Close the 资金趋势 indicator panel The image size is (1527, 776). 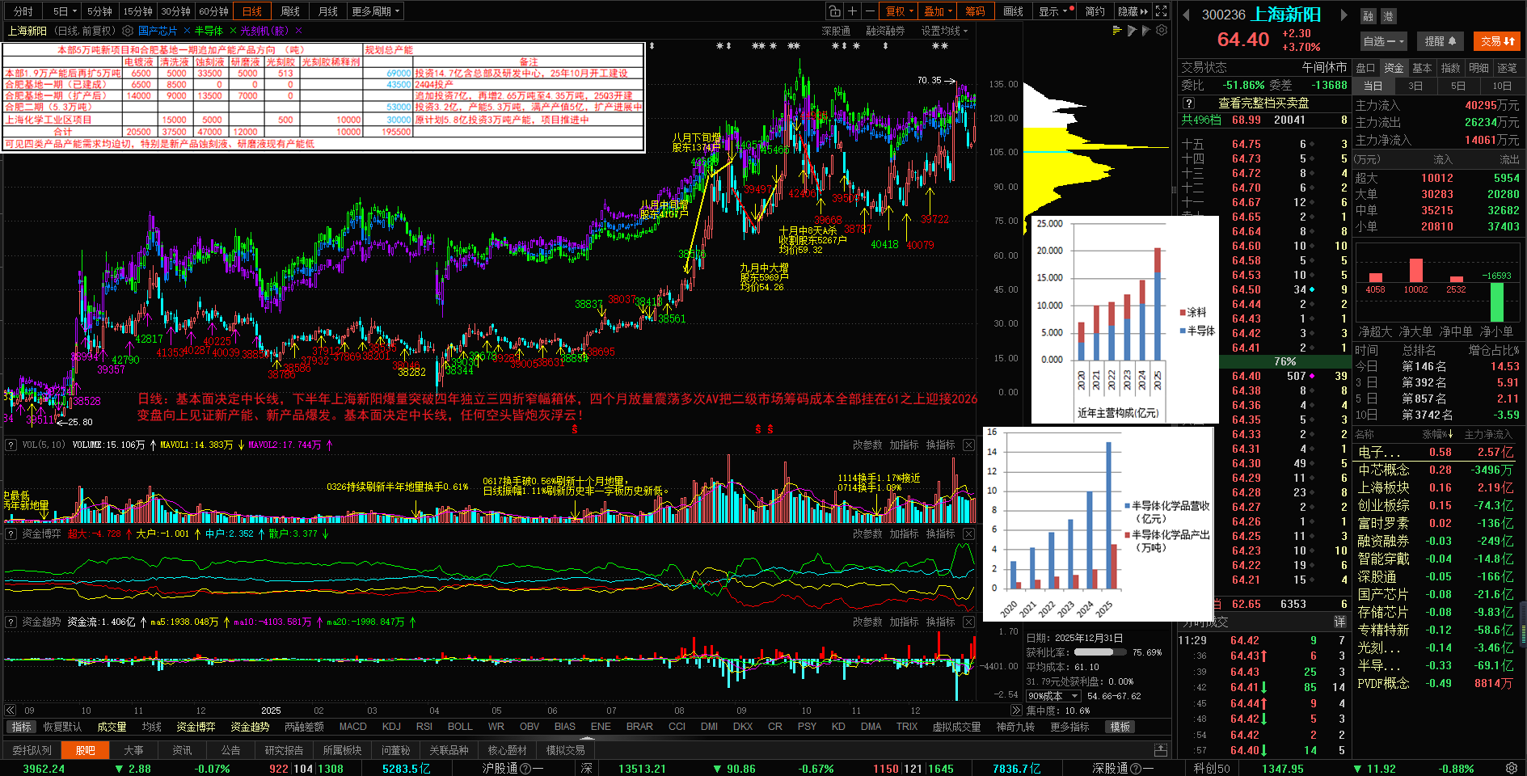pyautogui.click(x=969, y=622)
